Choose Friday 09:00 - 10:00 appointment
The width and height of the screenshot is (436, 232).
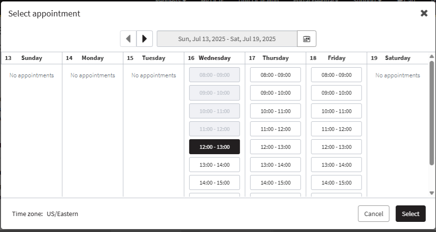click(x=336, y=93)
